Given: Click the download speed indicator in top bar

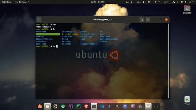Looking at the screenshot, I should 129,2.
